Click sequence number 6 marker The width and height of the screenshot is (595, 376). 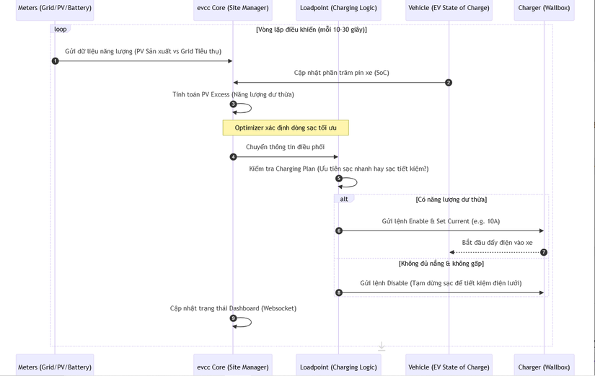339,231
